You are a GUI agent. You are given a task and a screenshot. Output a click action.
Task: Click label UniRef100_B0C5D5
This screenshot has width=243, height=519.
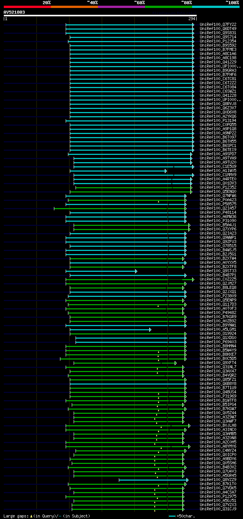[x=218, y=358]
